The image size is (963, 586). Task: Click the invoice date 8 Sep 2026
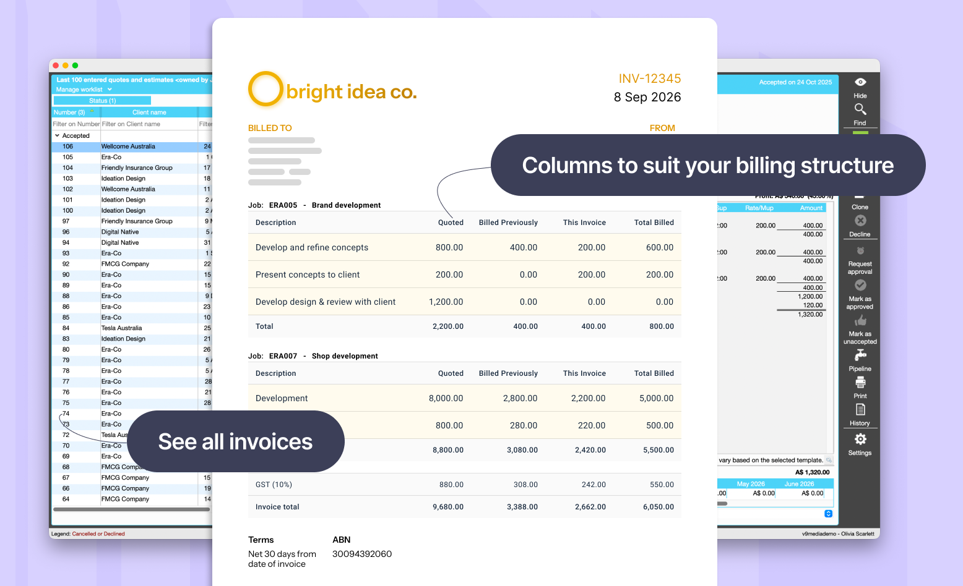647,97
